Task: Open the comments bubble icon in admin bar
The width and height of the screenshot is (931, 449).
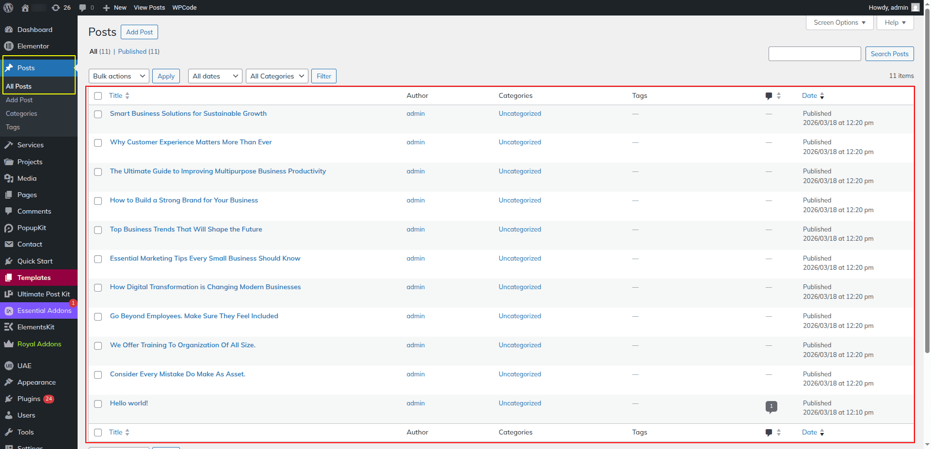Action: (82, 8)
